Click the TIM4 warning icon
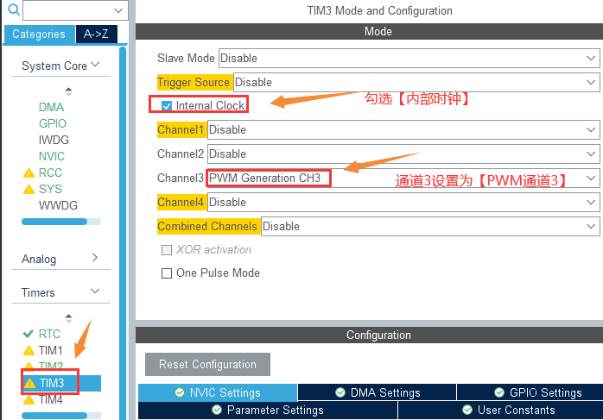Viewport: 603px width, 420px height. tap(29, 400)
